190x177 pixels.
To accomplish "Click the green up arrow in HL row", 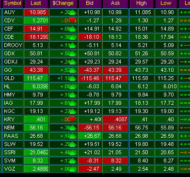I will (73, 86).
